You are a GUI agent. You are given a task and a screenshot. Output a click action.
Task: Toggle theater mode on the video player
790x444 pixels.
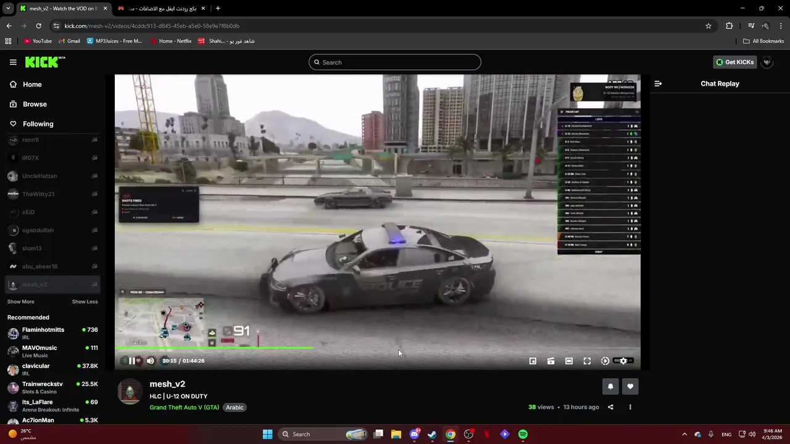569,361
